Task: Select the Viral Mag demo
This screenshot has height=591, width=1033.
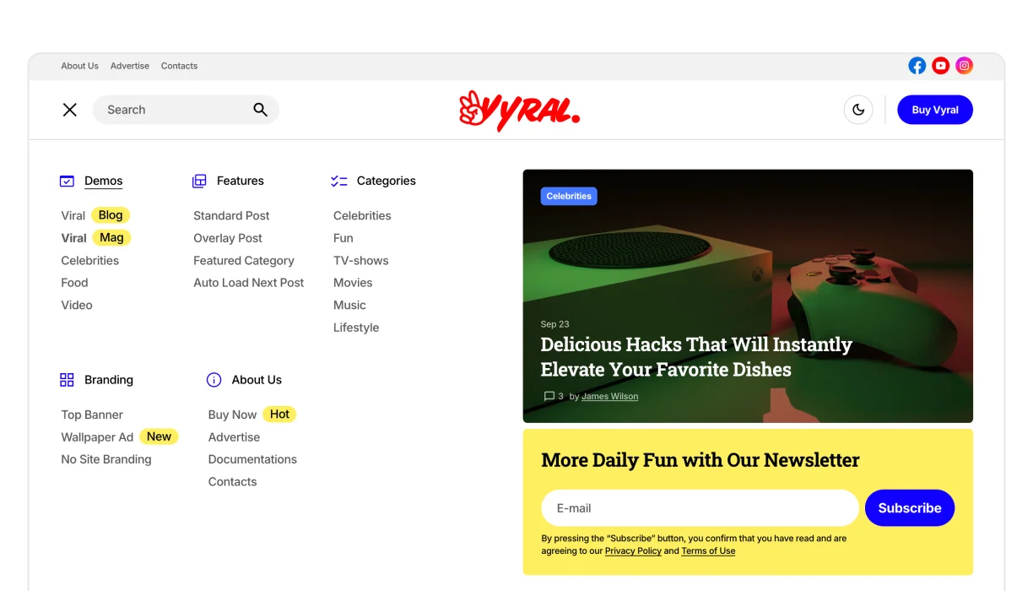Action: pyautogui.click(x=97, y=238)
